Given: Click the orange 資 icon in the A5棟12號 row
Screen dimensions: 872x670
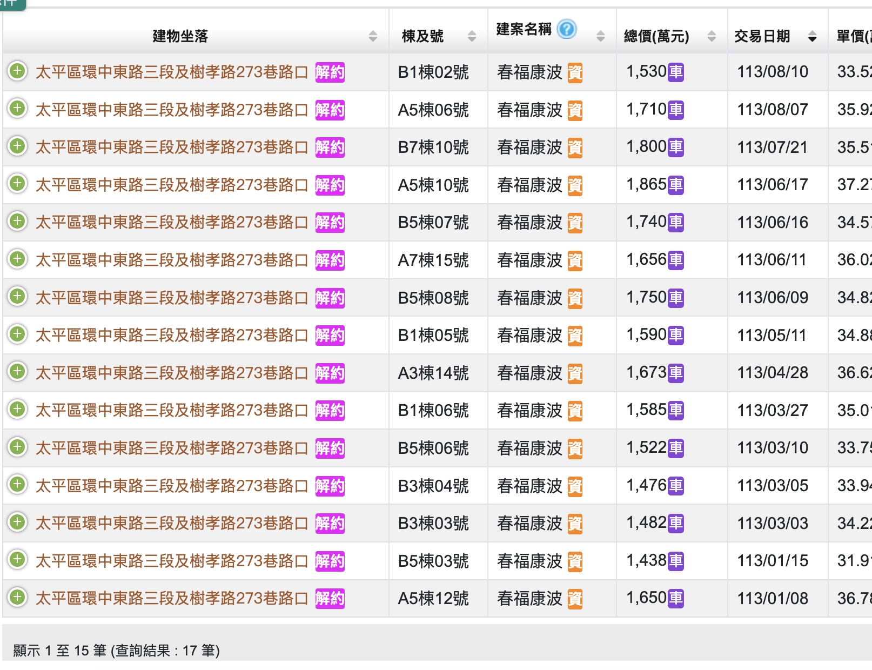Looking at the screenshot, I should (x=575, y=599).
